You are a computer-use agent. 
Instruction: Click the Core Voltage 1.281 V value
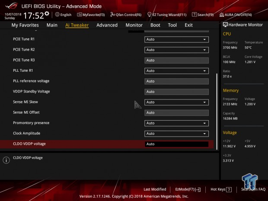tap(250, 62)
